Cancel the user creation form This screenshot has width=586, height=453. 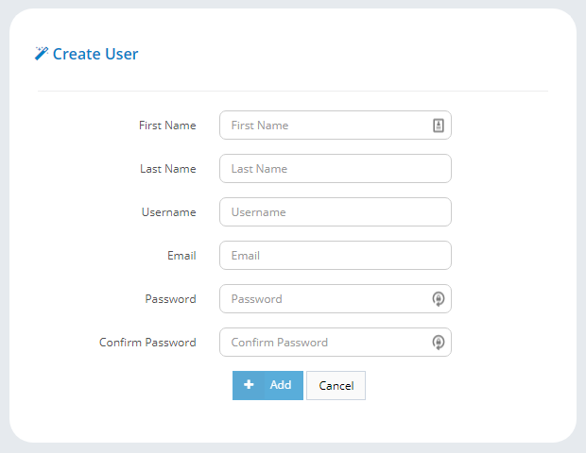coord(336,385)
